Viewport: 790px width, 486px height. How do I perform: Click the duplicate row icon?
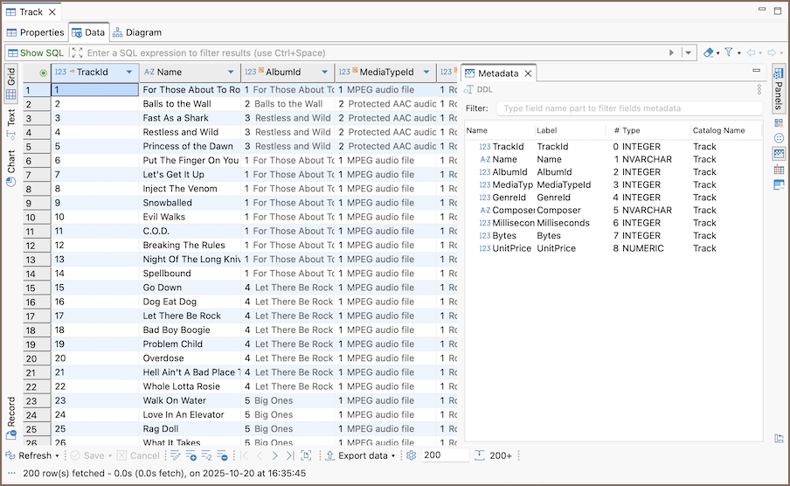point(207,455)
